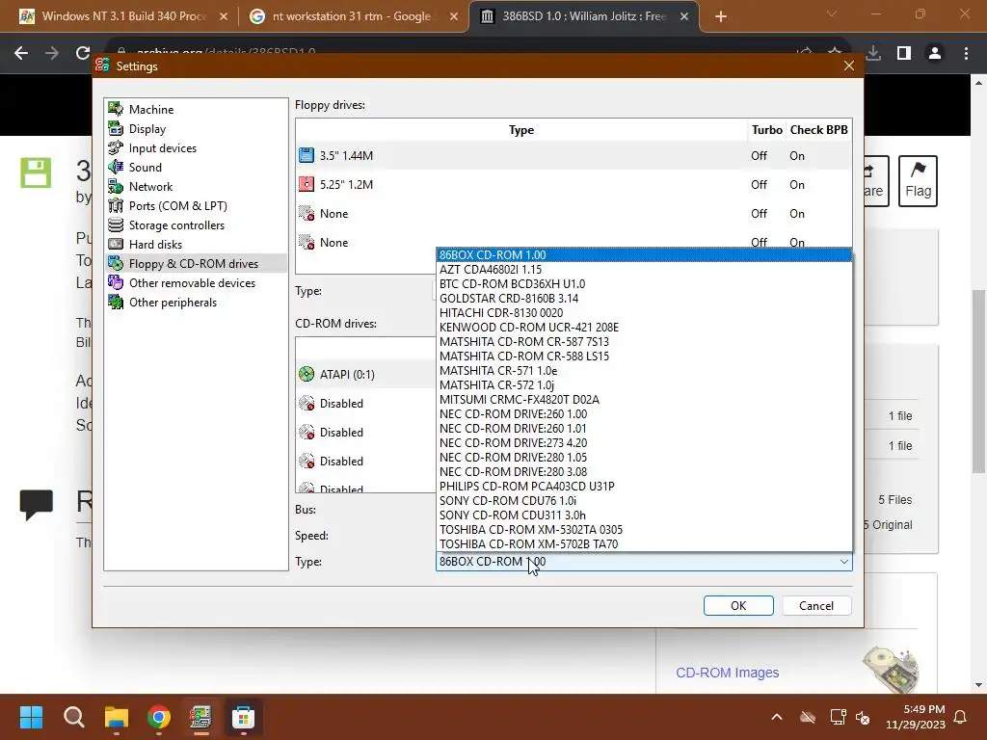This screenshot has width=987, height=740.
Task: Select the third floppy drive row labeled None
Action: (x=574, y=213)
